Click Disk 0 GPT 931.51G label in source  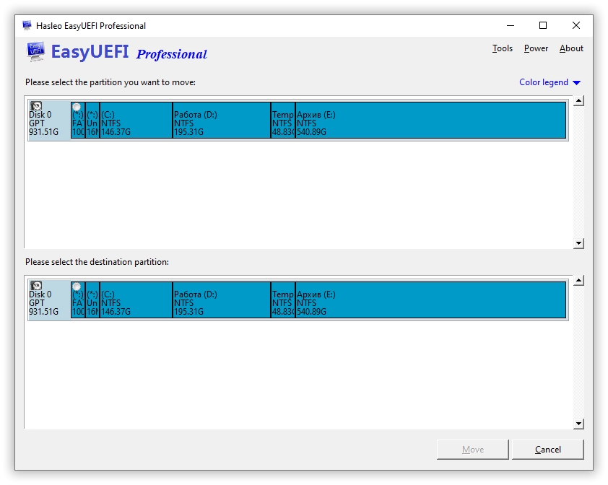(43, 123)
